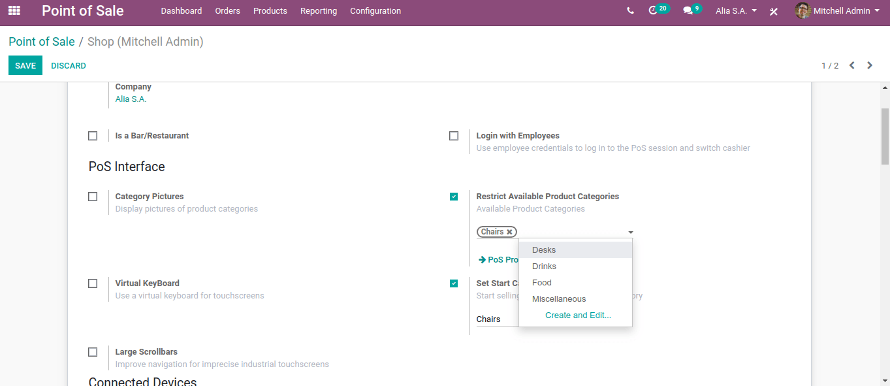This screenshot has width=890, height=386.
Task: Go to previous record arrow
Action: pos(852,65)
